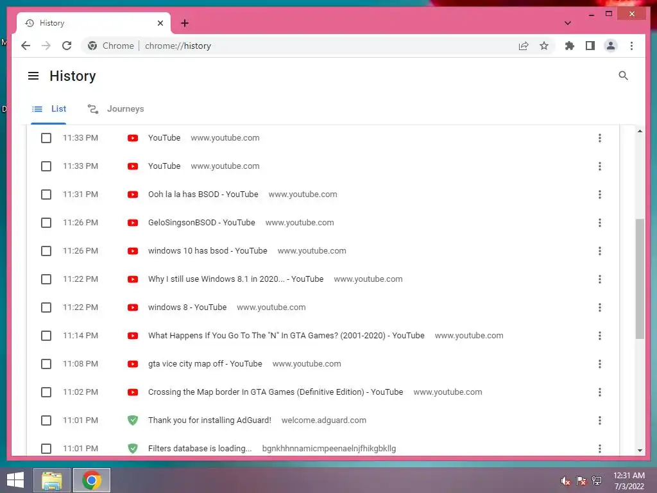Click YouTube favicon beside gta vice city entry
The height and width of the screenshot is (493, 657).
(133, 364)
